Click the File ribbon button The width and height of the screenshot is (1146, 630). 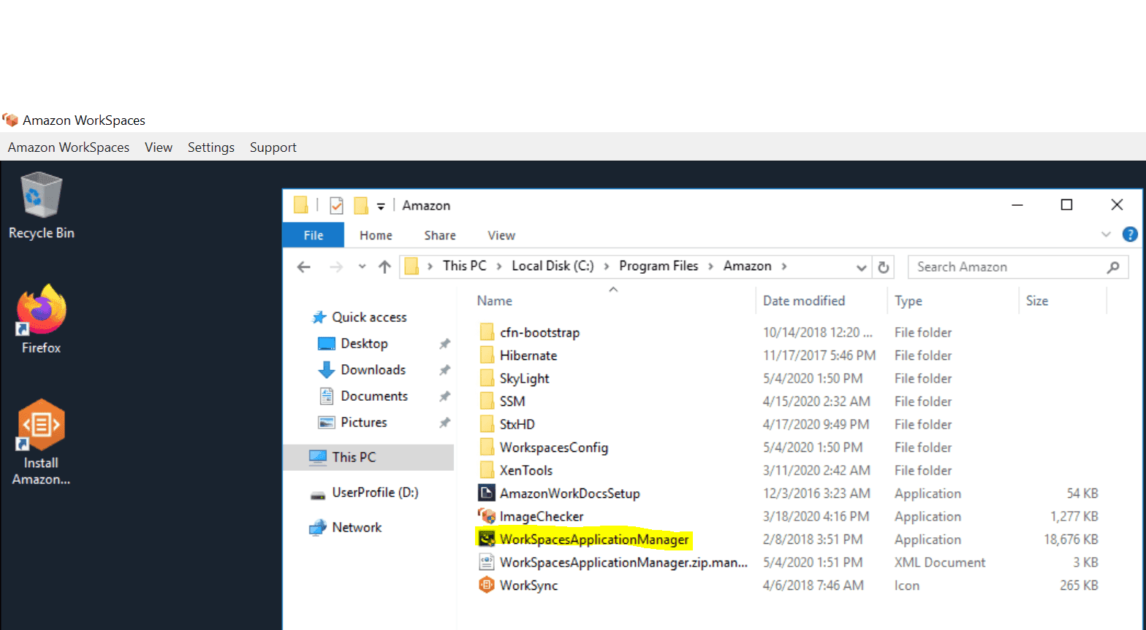(313, 235)
